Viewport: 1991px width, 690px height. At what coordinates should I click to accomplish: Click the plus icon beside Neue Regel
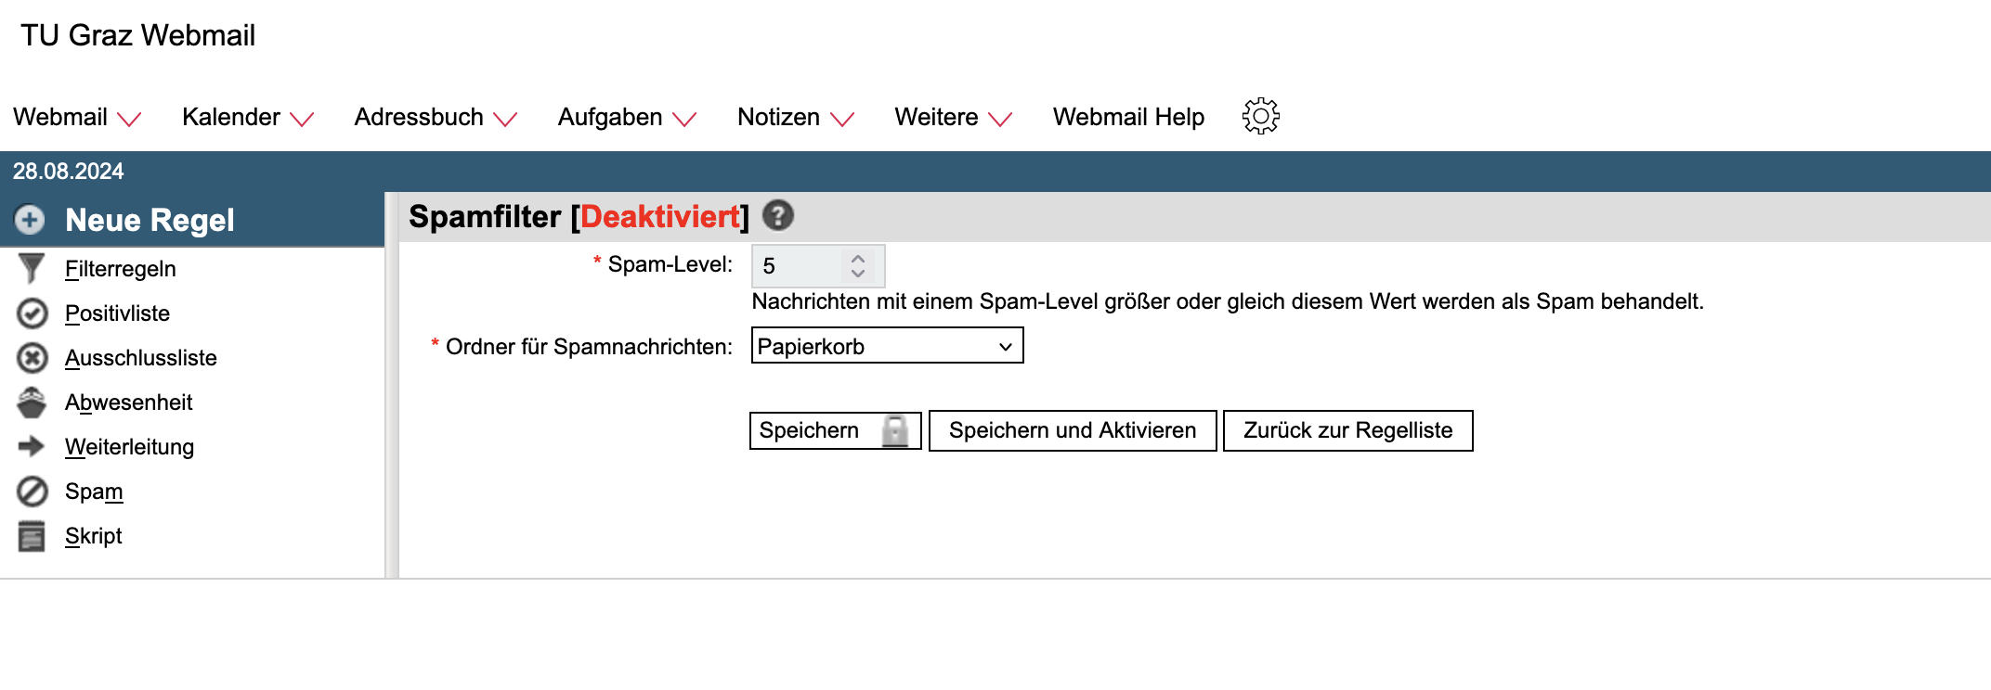click(30, 220)
